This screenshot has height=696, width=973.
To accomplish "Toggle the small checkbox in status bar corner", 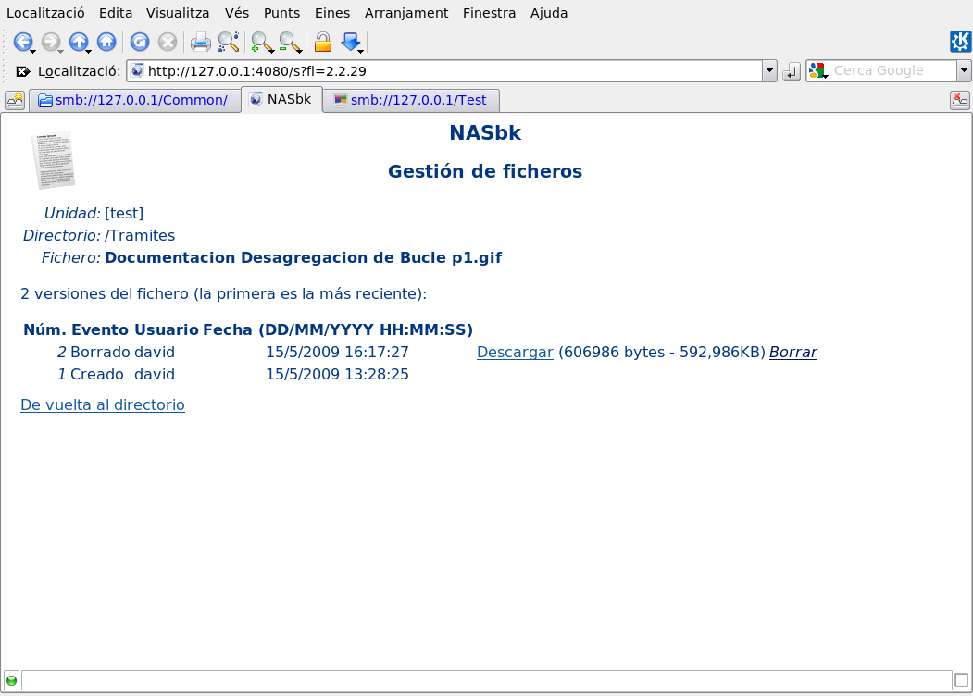I will (x=961, y=680).
